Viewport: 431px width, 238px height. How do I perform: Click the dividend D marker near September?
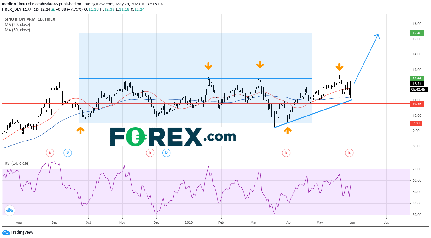[68, 153]
